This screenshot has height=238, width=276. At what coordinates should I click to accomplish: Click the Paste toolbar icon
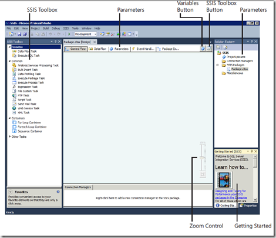43,34
